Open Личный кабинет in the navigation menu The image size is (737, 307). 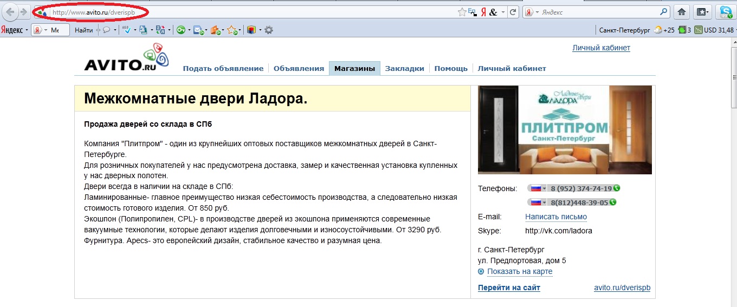[x=512, y=68]
